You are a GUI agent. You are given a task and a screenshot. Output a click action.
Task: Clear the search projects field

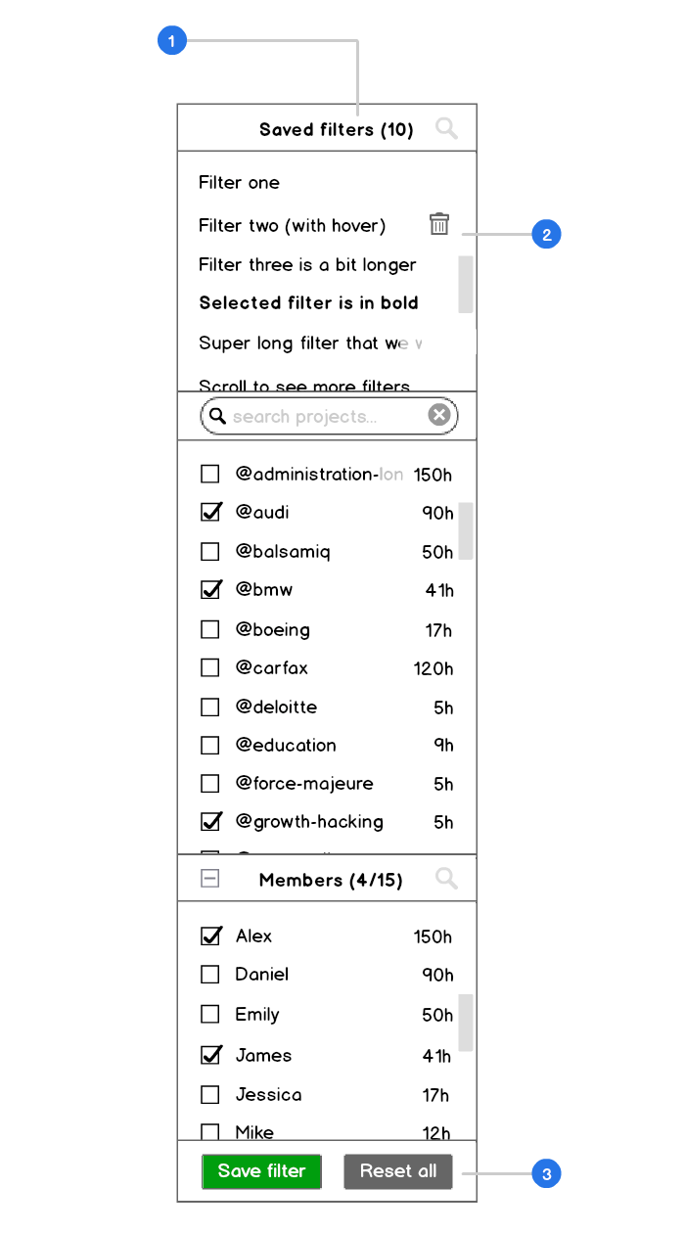click(439, 416)
